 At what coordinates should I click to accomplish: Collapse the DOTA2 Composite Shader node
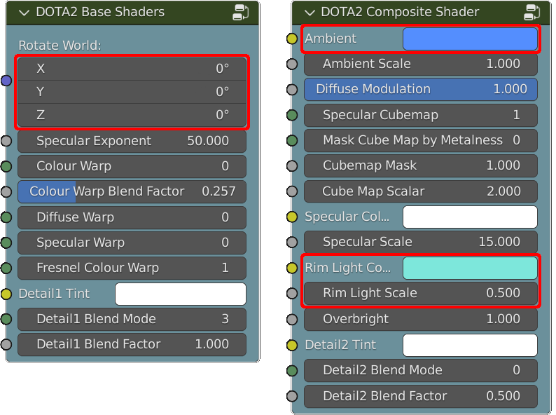point(310,13)
